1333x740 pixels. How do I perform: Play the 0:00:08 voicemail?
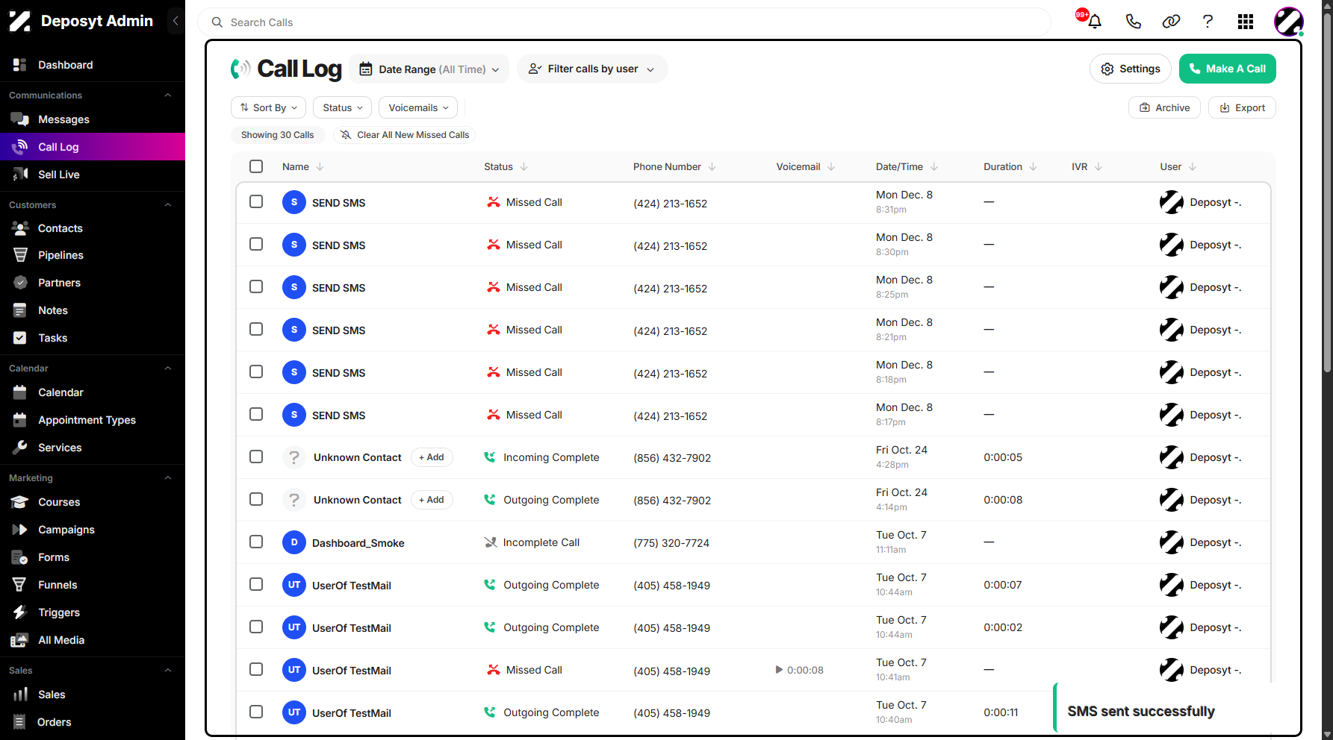[x=779, y=670]
